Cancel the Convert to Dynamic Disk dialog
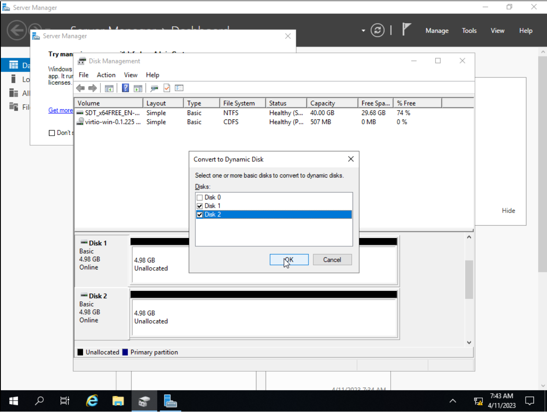 tap(332, 260)
